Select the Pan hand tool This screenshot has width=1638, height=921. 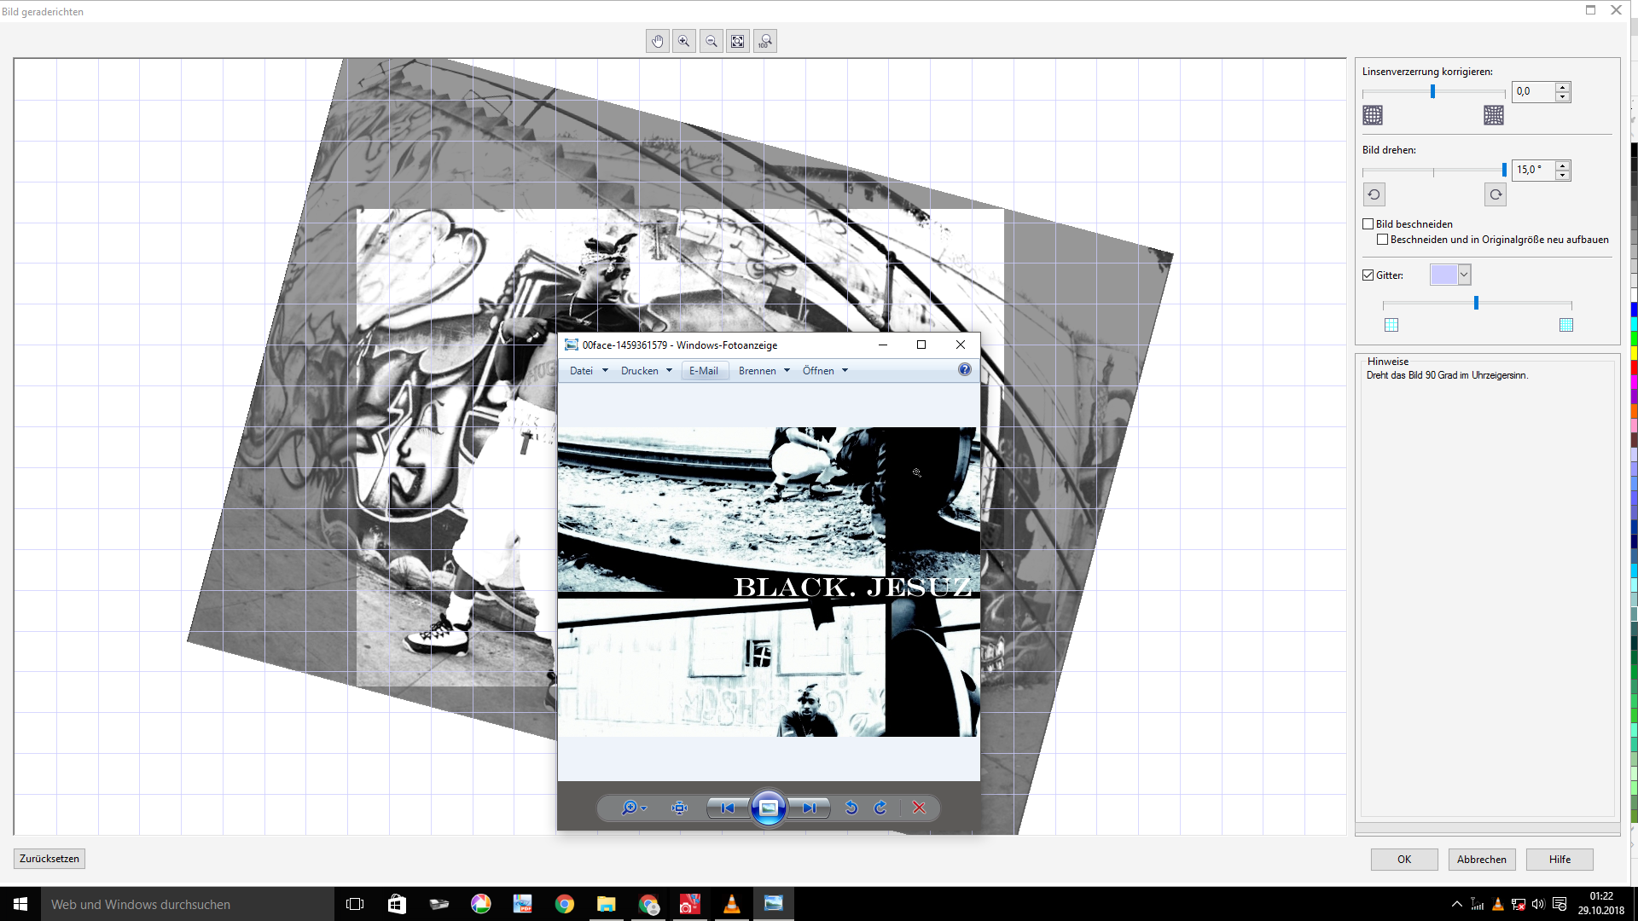coord(657,41)
